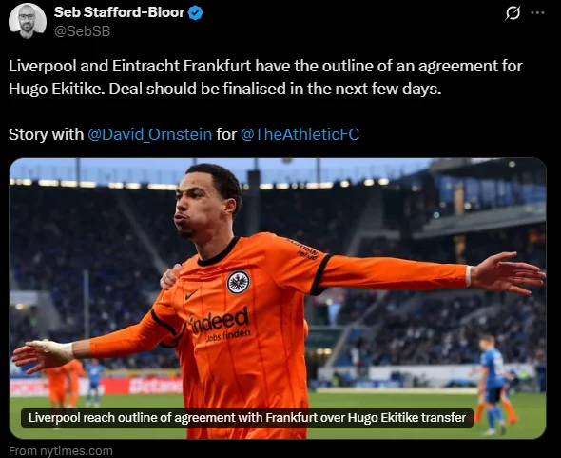Click the blue verified badge
Viewport: 561px width, 458px height.
(x=195, y=13)
